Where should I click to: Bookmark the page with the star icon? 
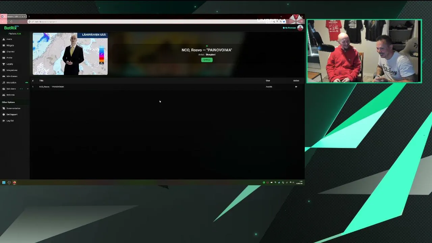coord(284,22)
